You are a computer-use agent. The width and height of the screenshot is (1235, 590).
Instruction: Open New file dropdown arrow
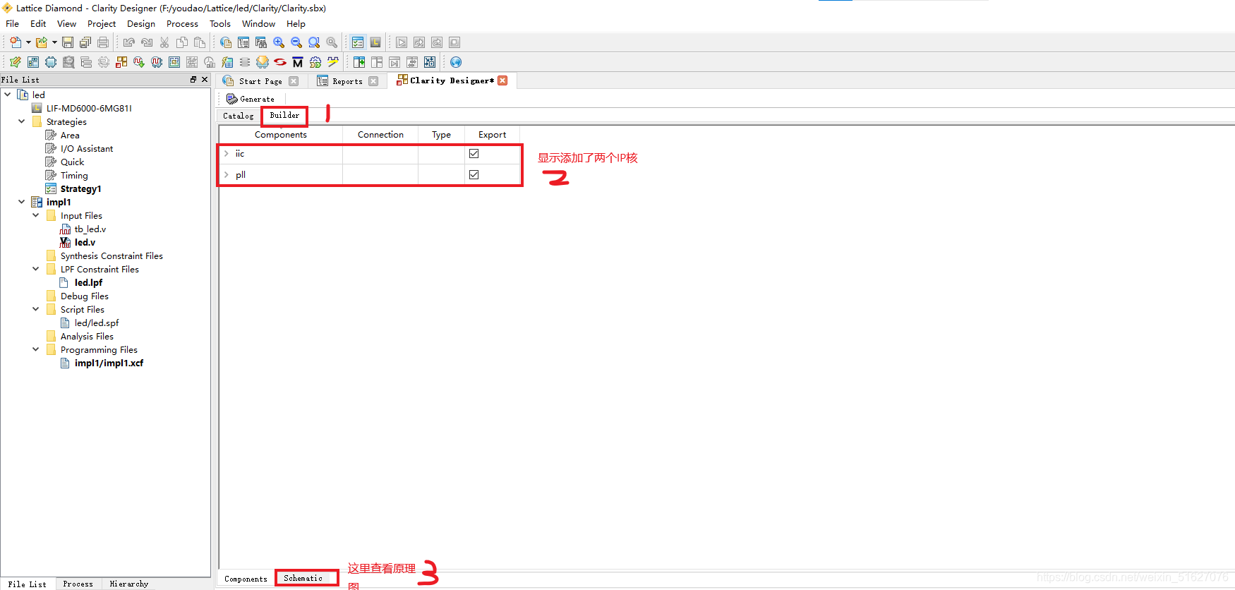pos(28,42)
